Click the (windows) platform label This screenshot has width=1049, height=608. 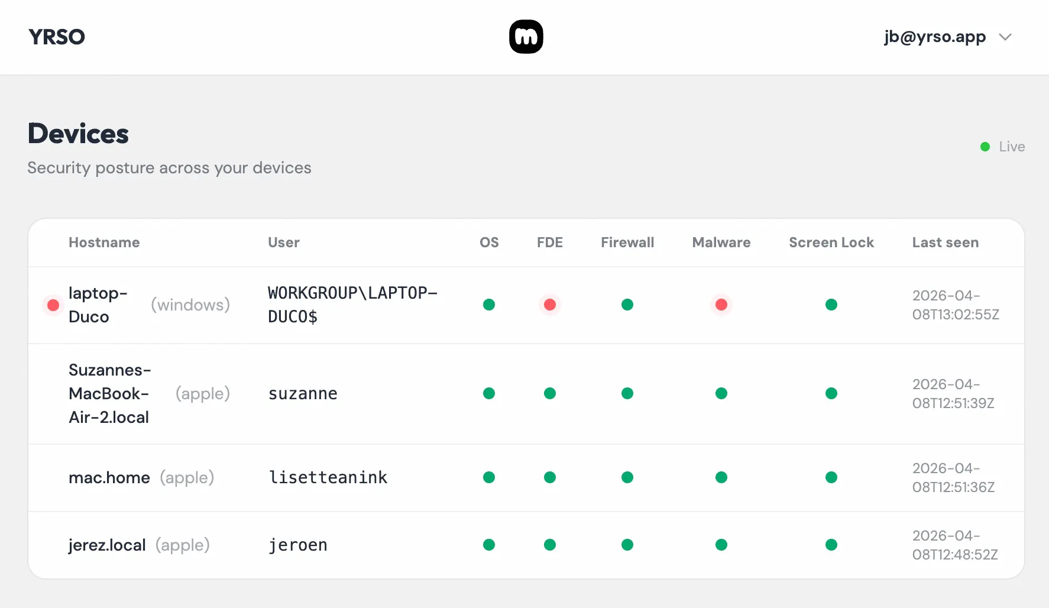[x=190, y=305]
